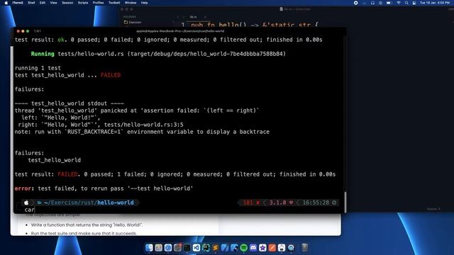The image size is (454, 255).
Task: Open the Apple menu
Action: tap(6, 3)
